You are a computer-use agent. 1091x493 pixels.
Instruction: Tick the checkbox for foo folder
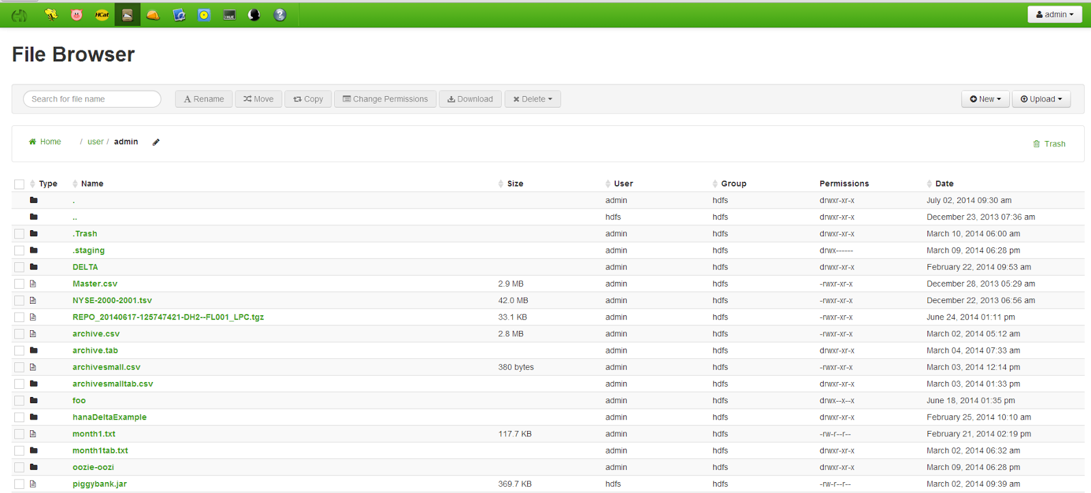pos(19,400)
